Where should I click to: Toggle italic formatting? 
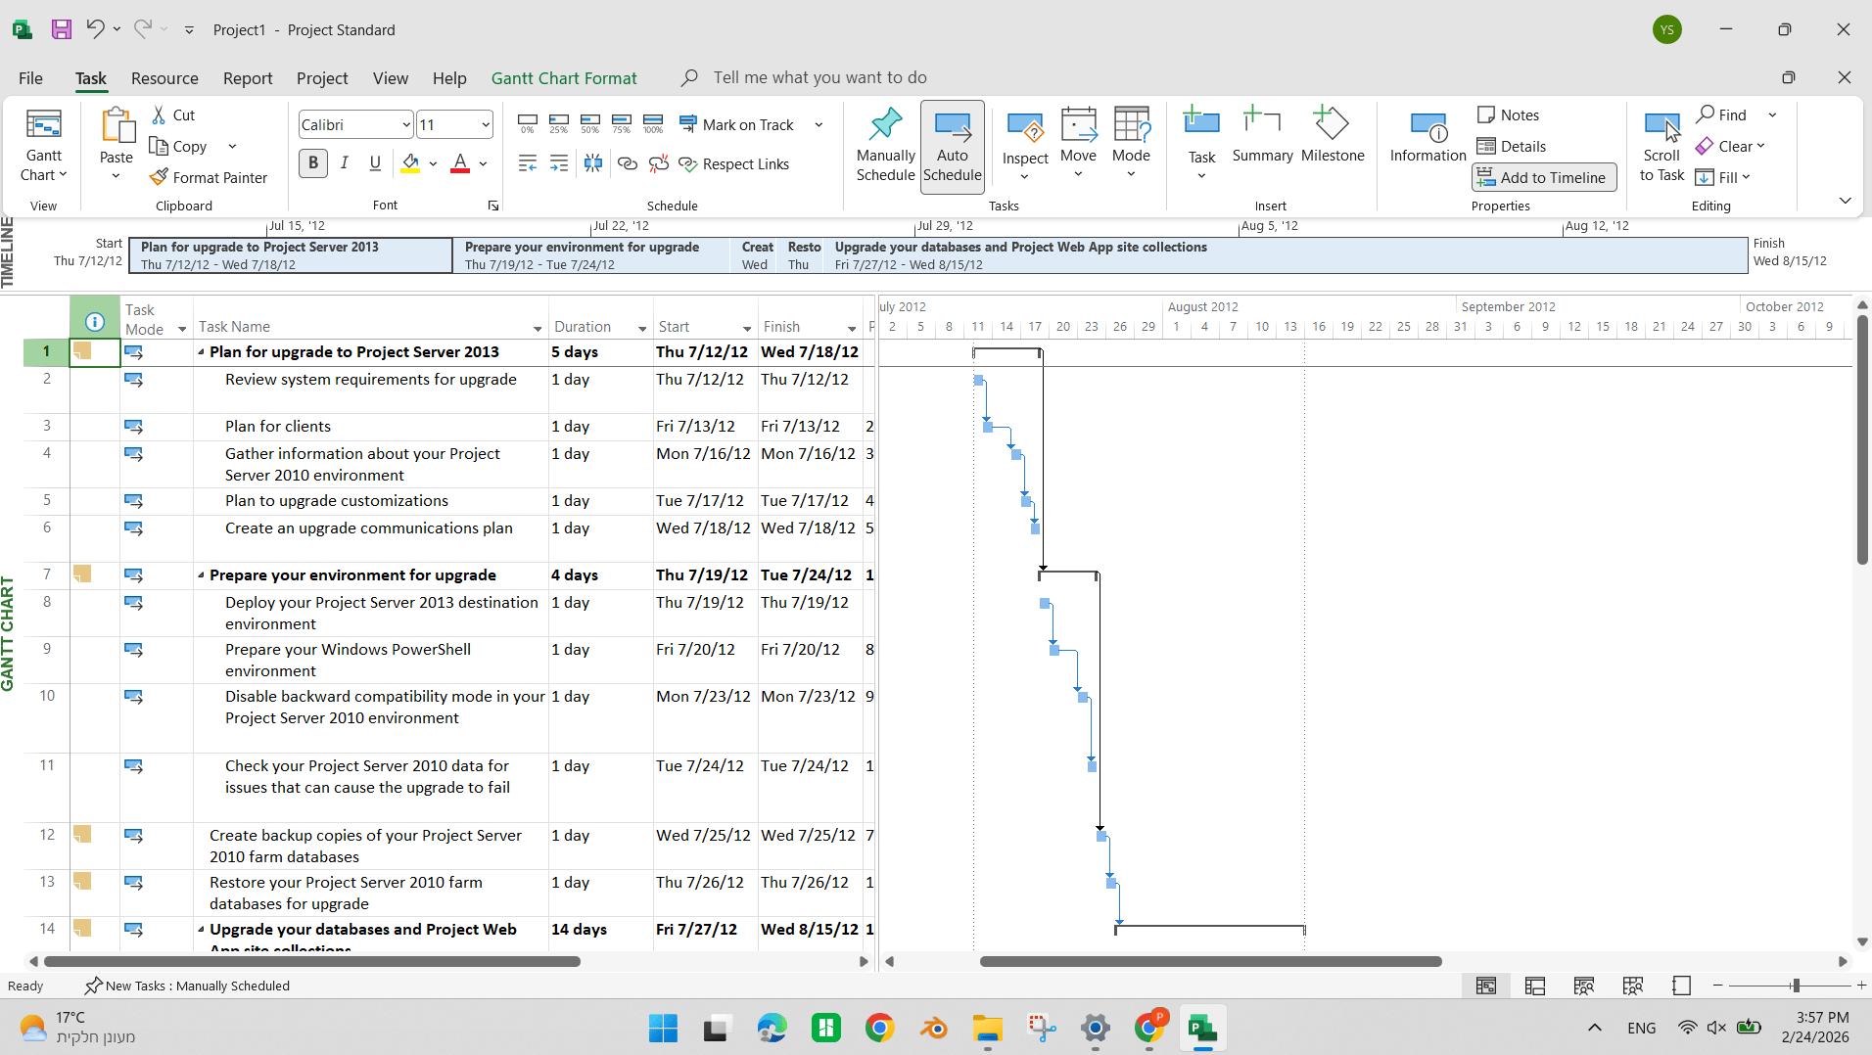(x=344, y=162)
